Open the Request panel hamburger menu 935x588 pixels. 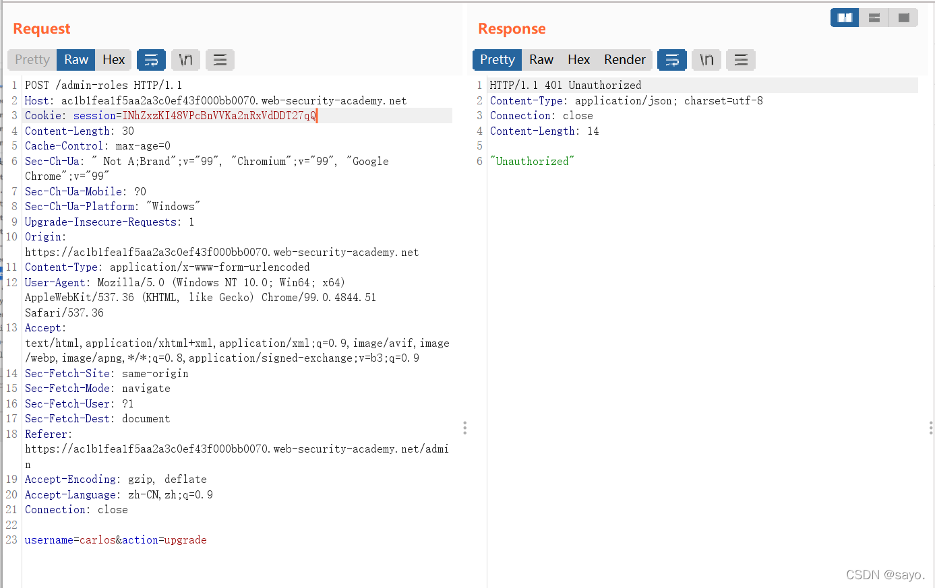click(220, 60)
